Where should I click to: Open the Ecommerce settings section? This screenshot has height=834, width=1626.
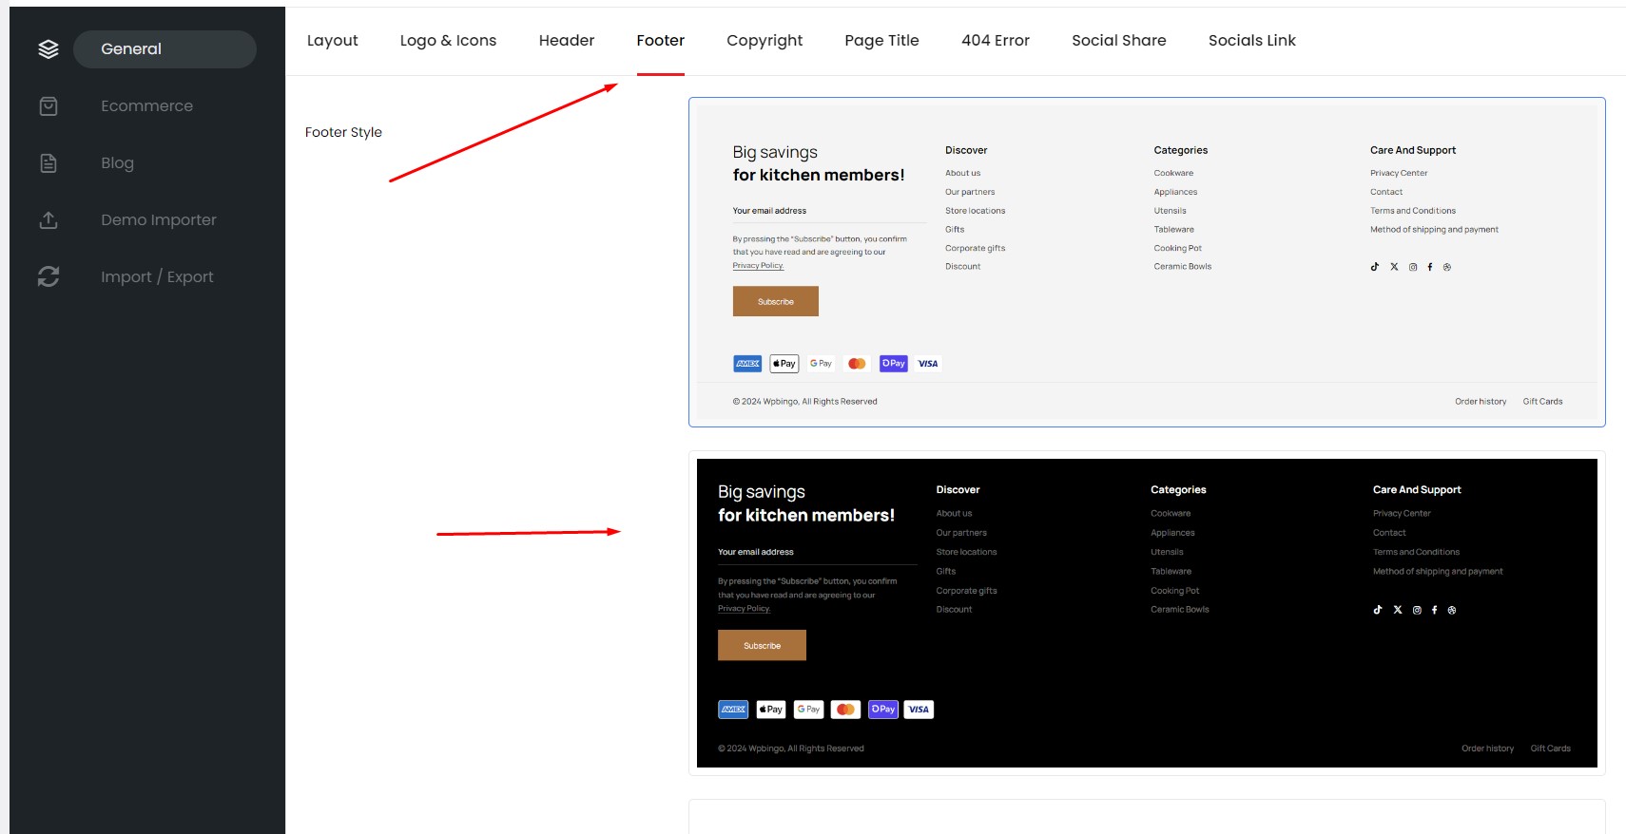click(147, 106)
